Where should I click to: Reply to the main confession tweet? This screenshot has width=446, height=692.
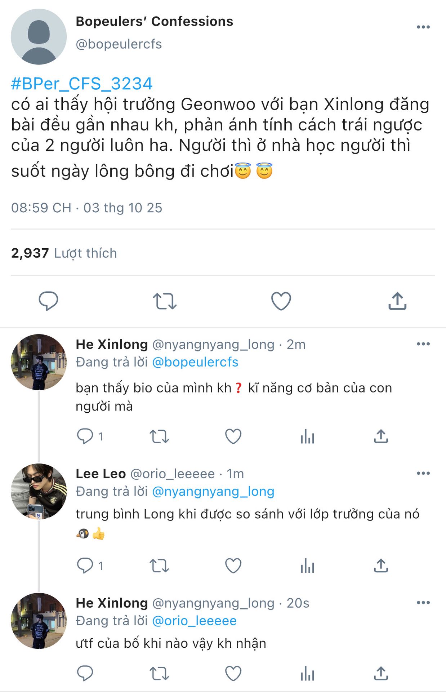48,301
